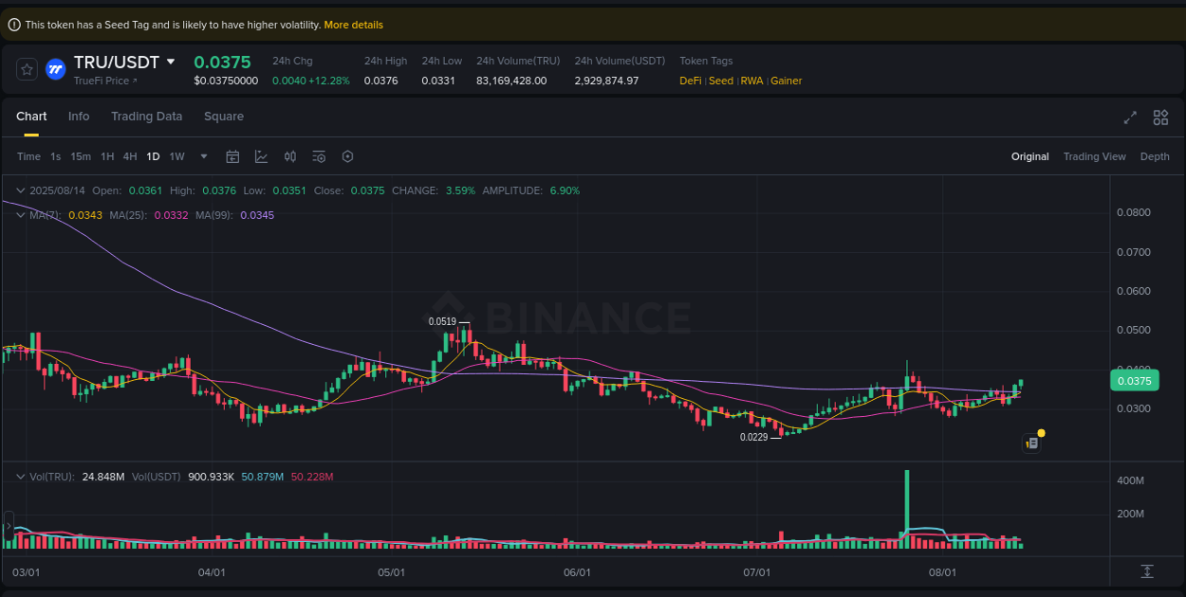The height and width of the screenshot is (597, 1186).
Task: Open the Trading Data tab
Action: (x=147, y=116)
